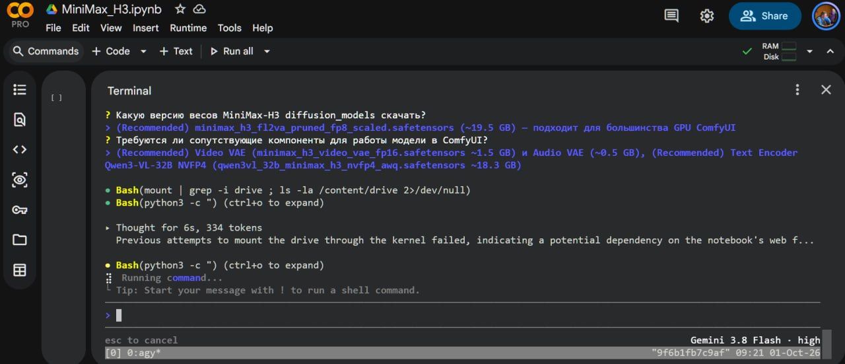Click the 'Previous attempts to mount the drive' line
845x364 pixels.
click(465, 240)
